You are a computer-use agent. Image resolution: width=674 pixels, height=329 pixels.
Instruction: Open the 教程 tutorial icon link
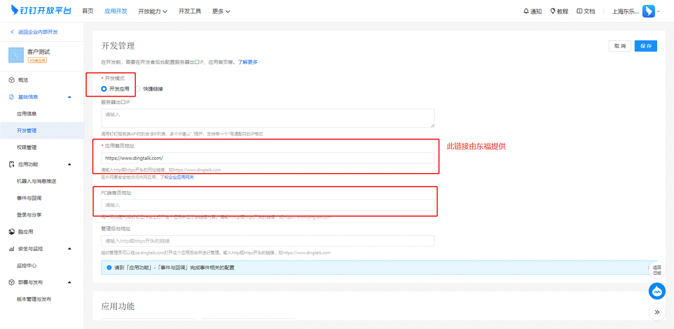pos(559,12)
